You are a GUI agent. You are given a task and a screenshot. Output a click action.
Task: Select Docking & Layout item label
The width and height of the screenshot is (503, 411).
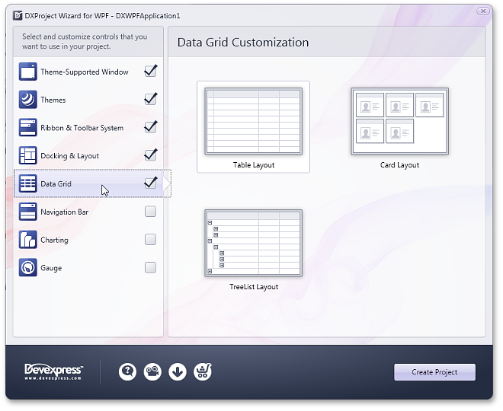pos(69,156)
